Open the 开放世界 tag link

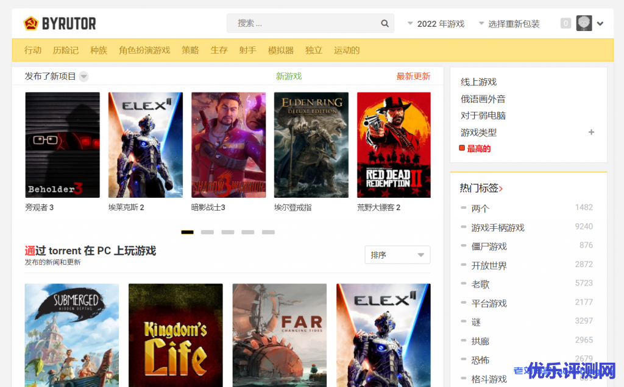[x=489, y=265]
